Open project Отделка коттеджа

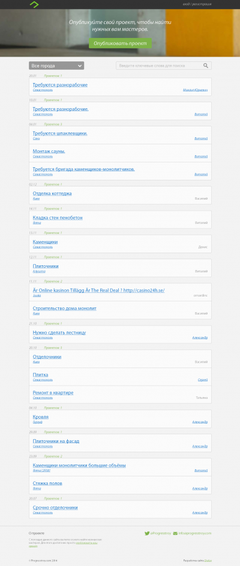pos(52,194)
